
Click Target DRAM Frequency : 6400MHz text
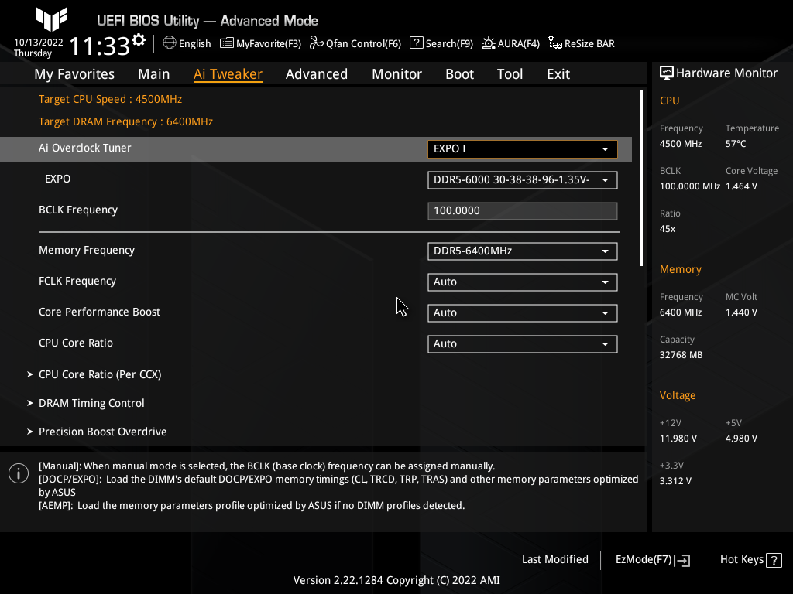tap(126, 121)
